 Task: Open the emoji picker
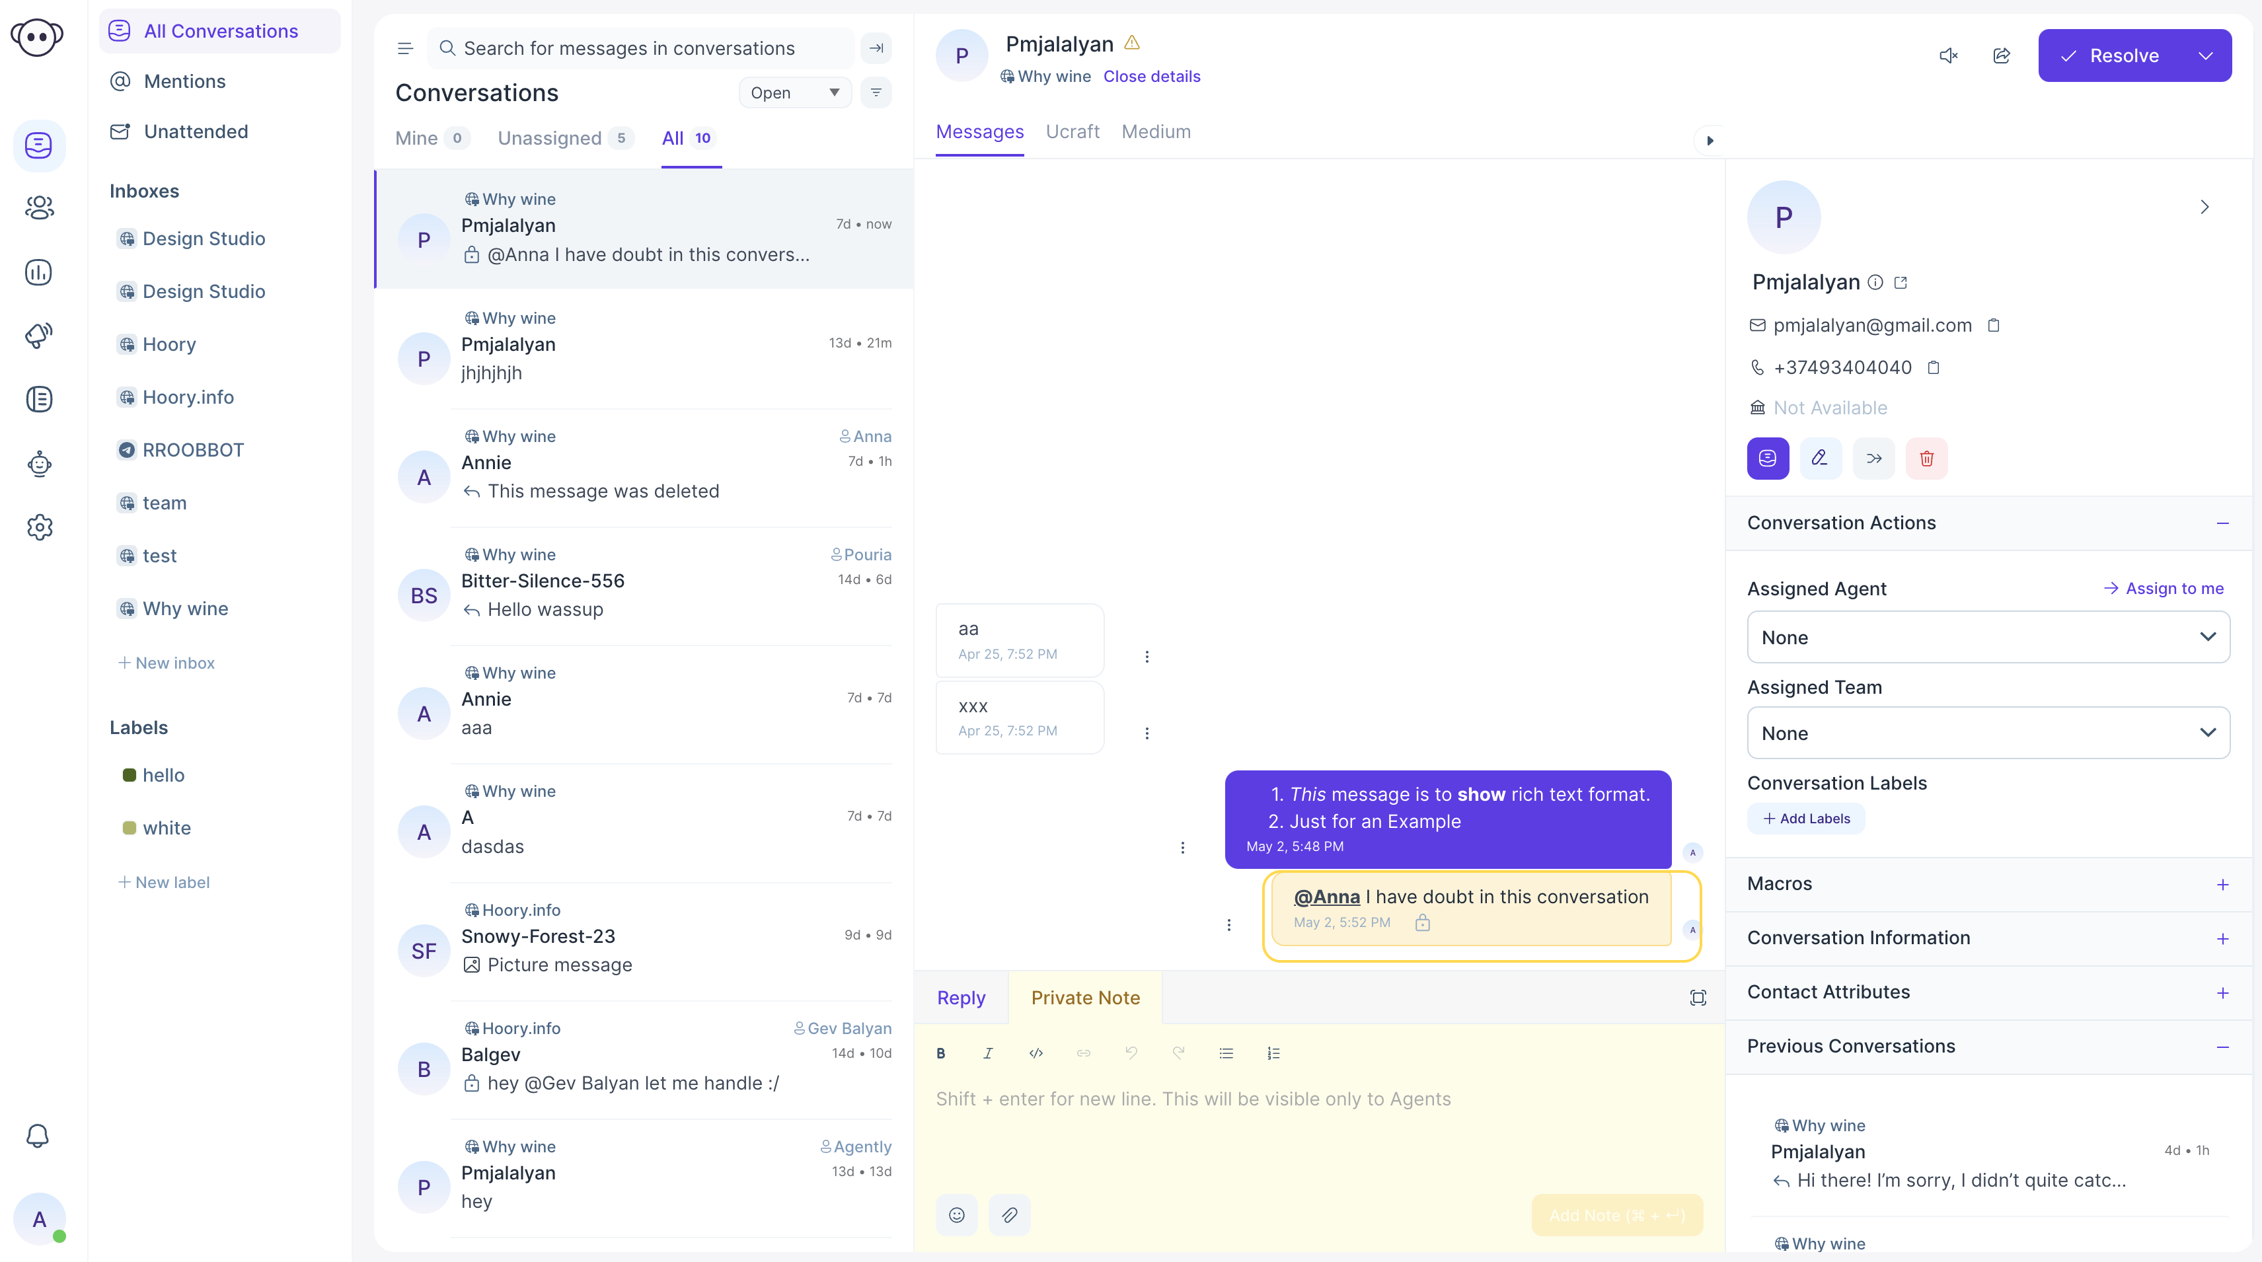956,1214
